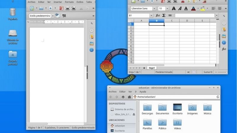Reload the /home/sebastian/ folder view
Viewport: 237px width, 133px height.
coord(218,97)
